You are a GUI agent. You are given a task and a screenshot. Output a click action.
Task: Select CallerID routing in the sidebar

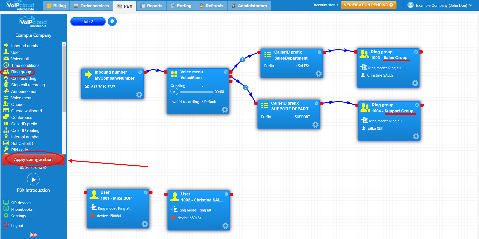(x=25, y=130)
